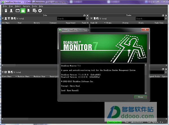Click the bookmark icon in main toolbar
The height and width of the screenshot is (125, 169).
pyautogui.click(x=28, y=11)
